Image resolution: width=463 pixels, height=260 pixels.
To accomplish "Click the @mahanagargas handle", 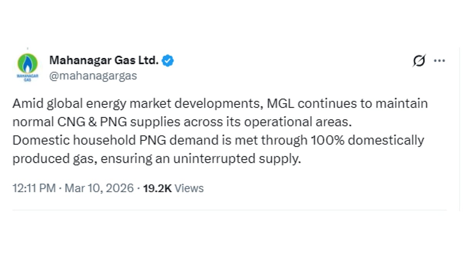I will 93,75.
